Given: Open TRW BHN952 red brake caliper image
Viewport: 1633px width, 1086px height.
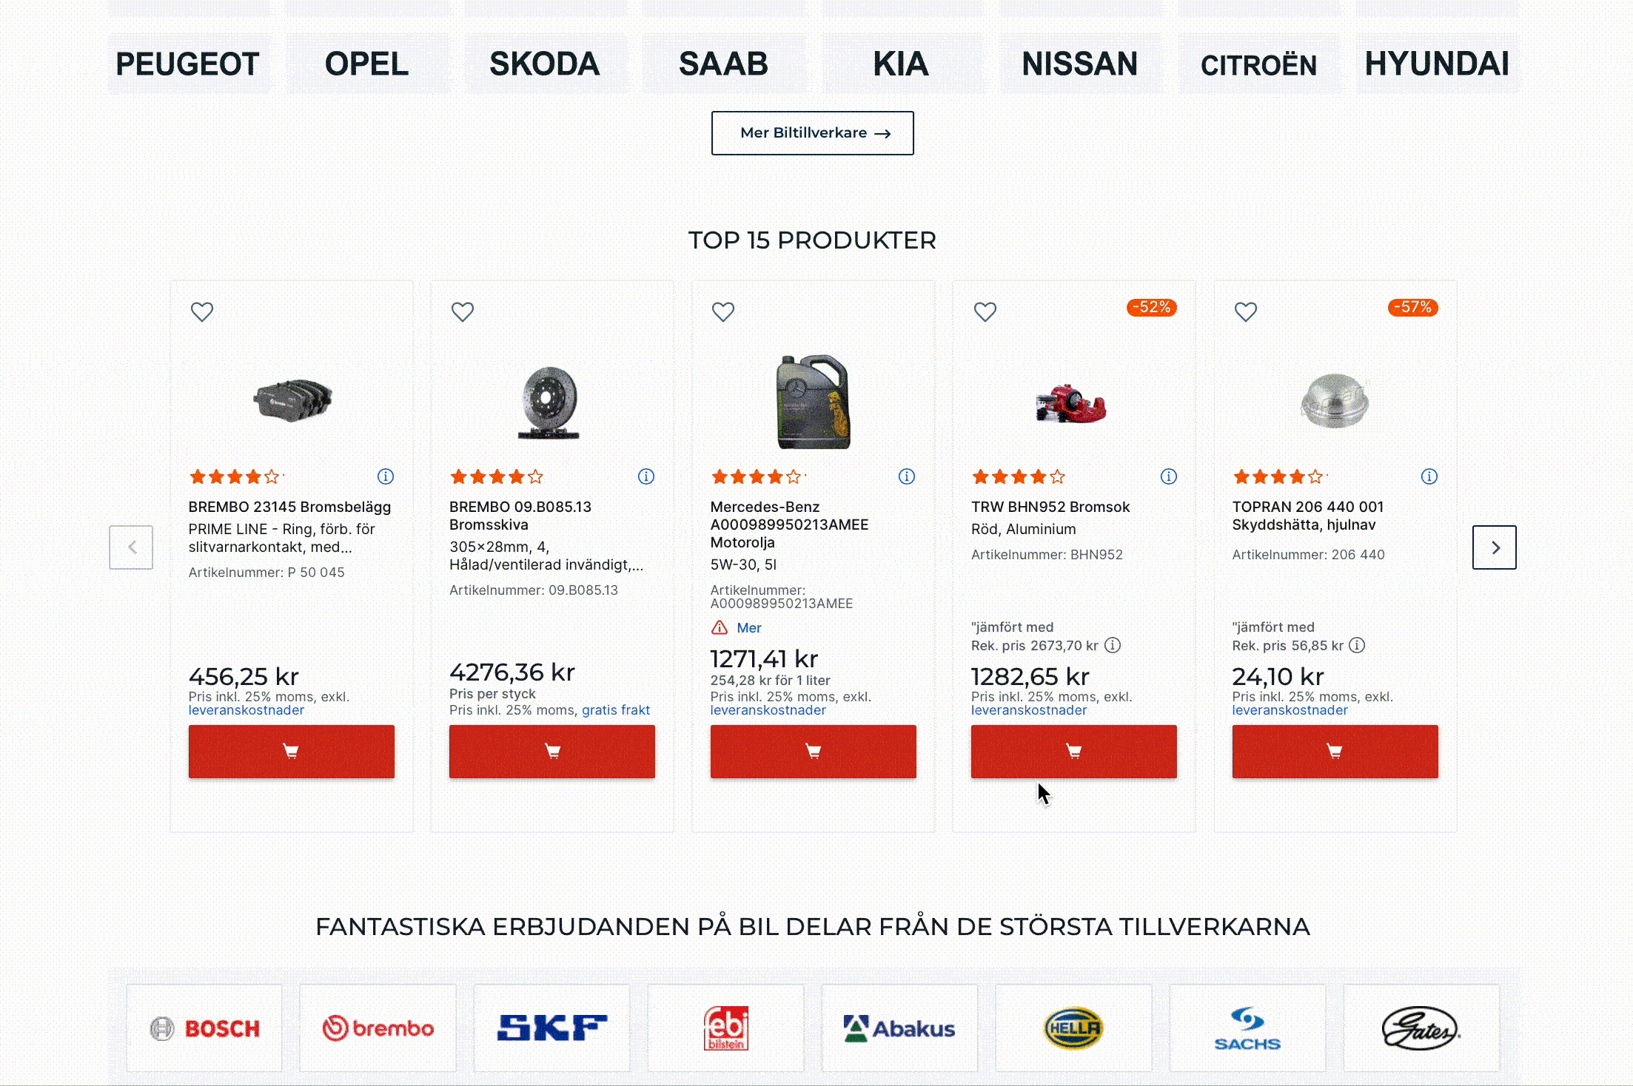Looking at the screenshot, I should point(1070,403).
